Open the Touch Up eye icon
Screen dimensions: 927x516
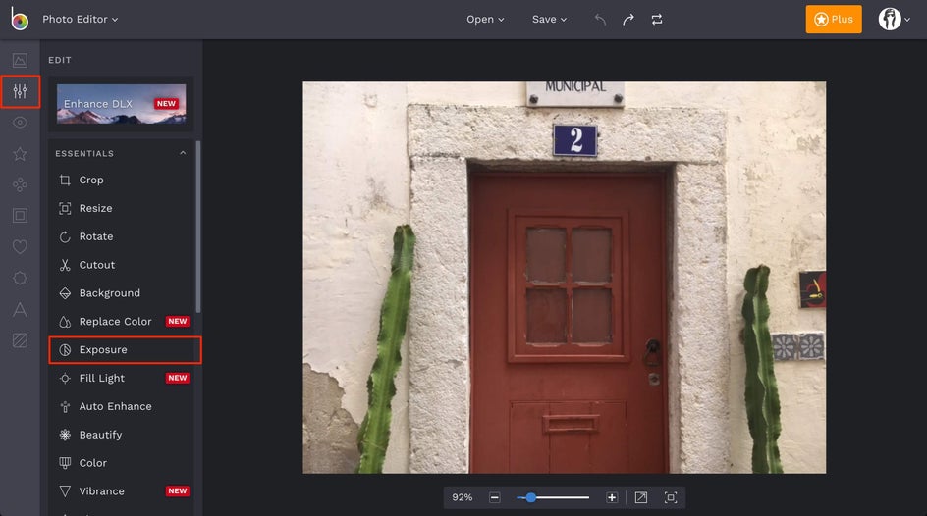tap(20, 123)
